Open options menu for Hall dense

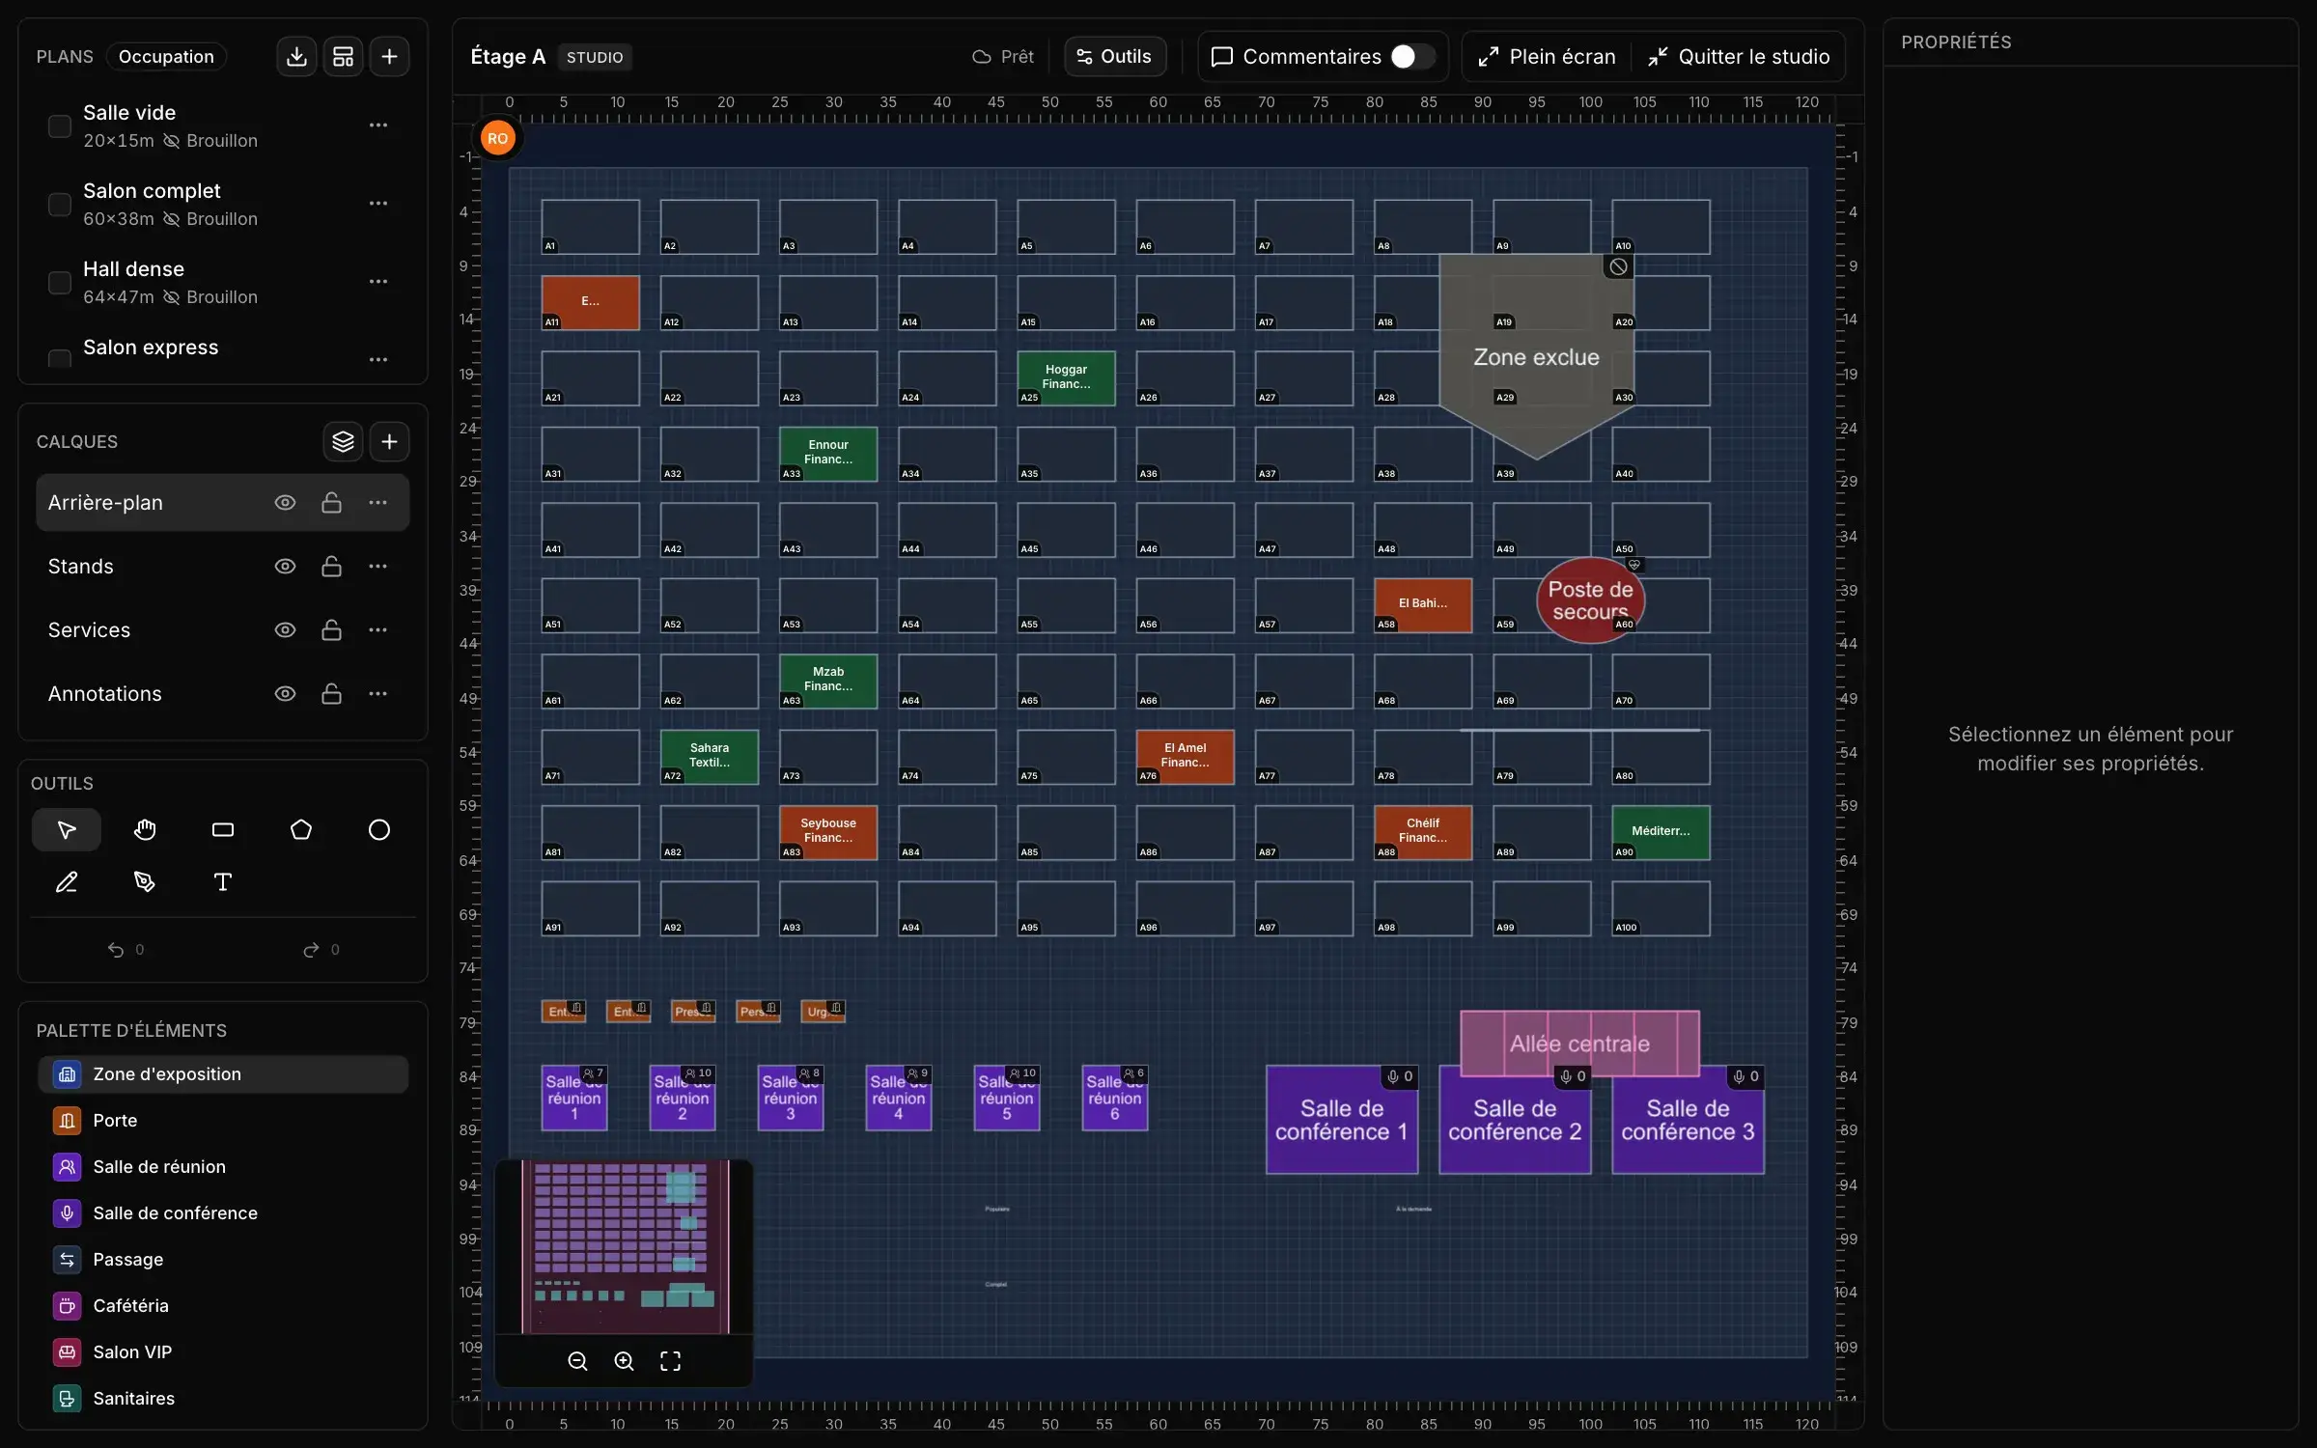click(x=378, y=282)
